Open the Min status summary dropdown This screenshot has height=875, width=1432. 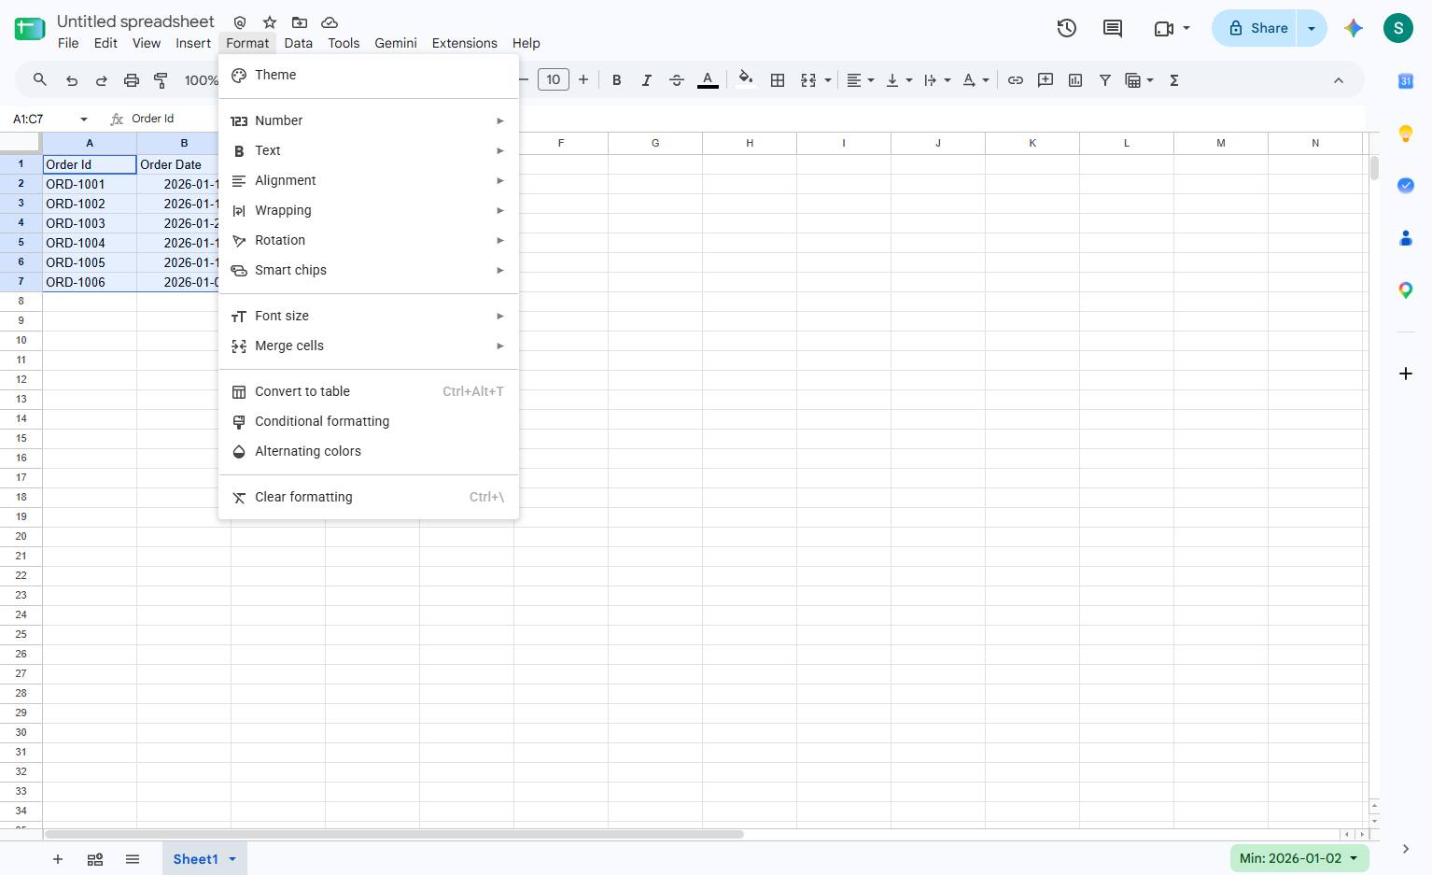tap(1299, 858)
